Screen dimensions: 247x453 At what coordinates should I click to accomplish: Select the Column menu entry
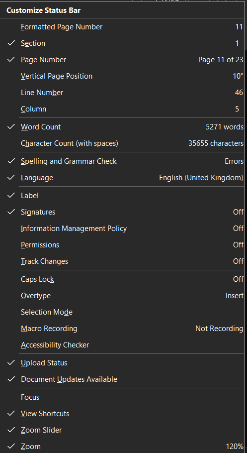tap(122, 109)
